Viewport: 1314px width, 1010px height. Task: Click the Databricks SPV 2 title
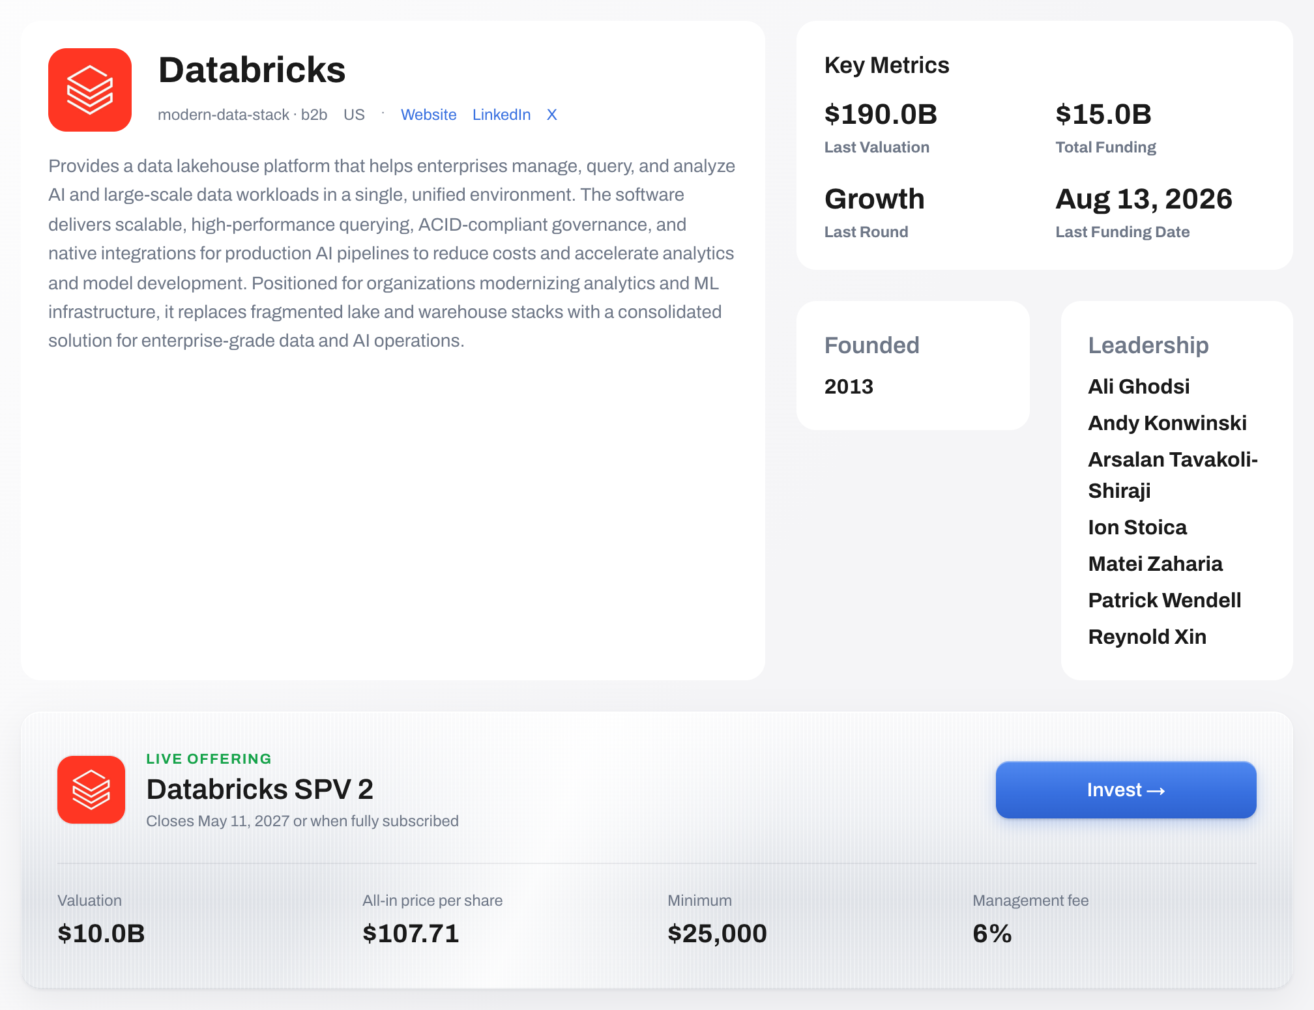tap(259, 789)
